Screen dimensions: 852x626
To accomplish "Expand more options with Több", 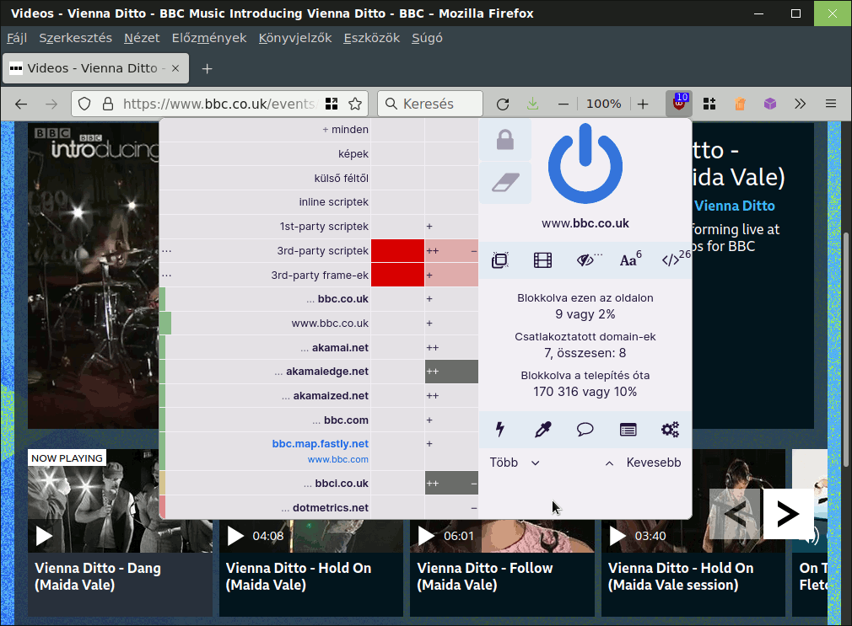I will tap(514, 463).
